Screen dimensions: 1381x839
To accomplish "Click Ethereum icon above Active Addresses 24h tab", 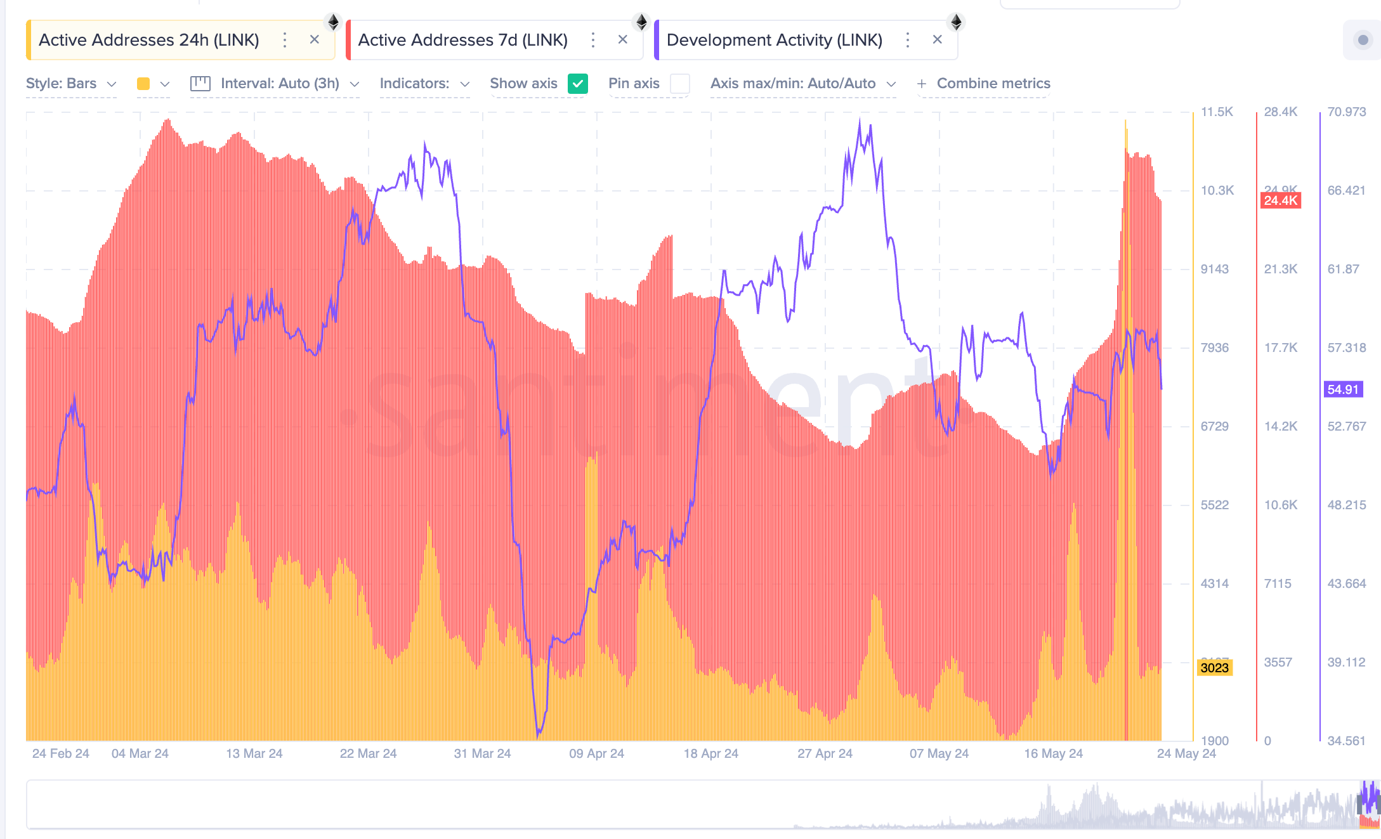I will point(333,23).
